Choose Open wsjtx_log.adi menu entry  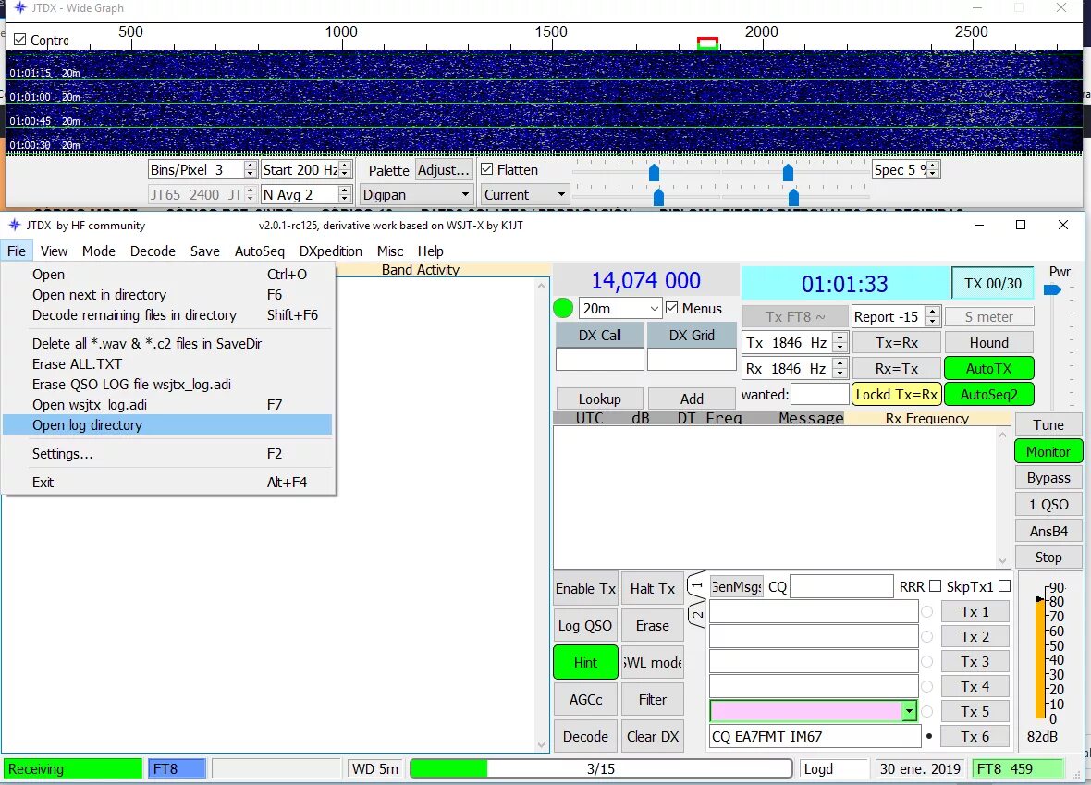(167, 405)
